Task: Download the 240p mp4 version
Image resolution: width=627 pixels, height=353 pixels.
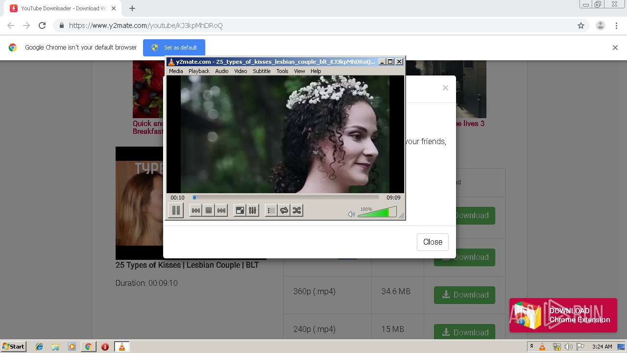Action: pos(464,332)
